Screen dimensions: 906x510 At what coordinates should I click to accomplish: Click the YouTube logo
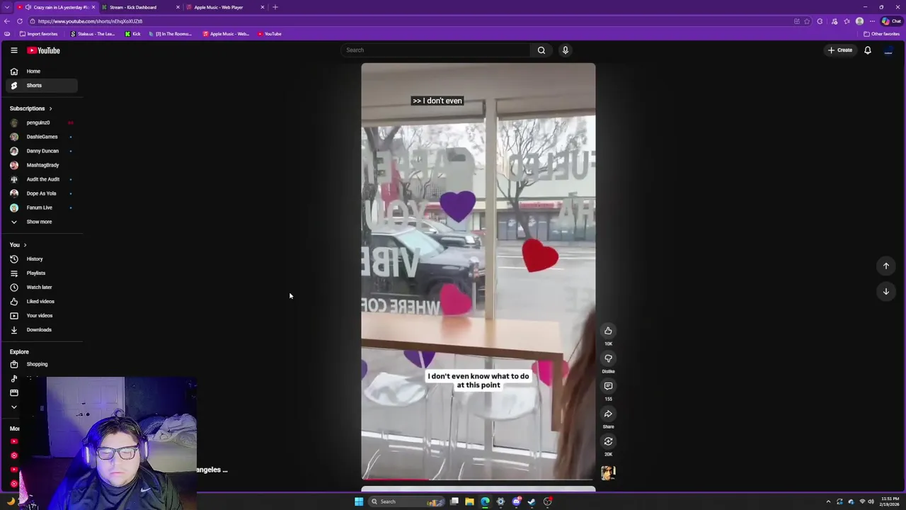point(43,50)
